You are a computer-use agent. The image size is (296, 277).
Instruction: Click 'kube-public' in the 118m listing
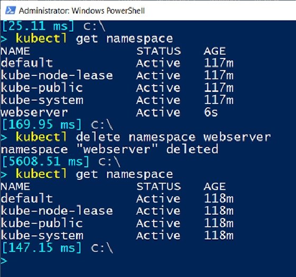click(42, 223)
